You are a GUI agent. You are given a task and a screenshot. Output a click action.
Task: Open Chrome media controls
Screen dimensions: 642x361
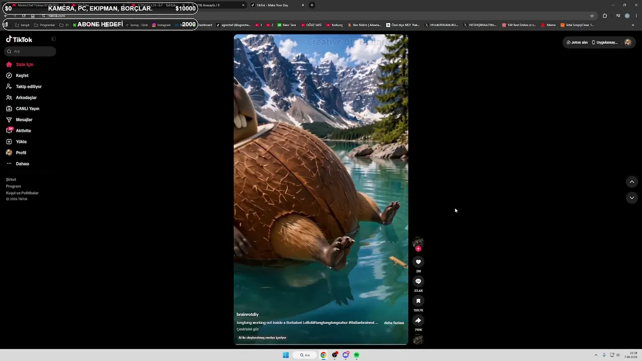tap(618, 16)
